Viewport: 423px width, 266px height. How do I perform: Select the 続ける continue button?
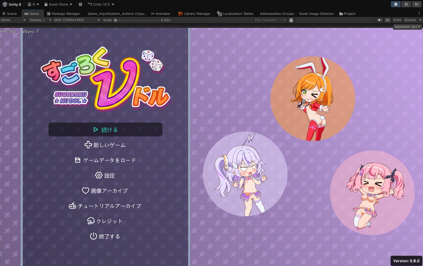(x=105, y=129)
